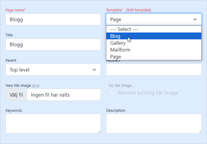Click the 'Remove existing tile image' label text
This screenshot has width=207, height=144.
point(148,93)
